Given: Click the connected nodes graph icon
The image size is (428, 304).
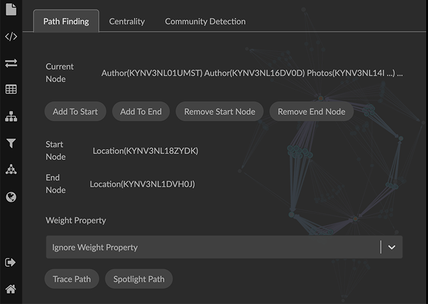Looking at the screenshot, I should point(11,170).
